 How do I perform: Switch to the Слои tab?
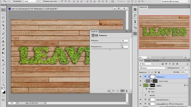click(141, 60)
